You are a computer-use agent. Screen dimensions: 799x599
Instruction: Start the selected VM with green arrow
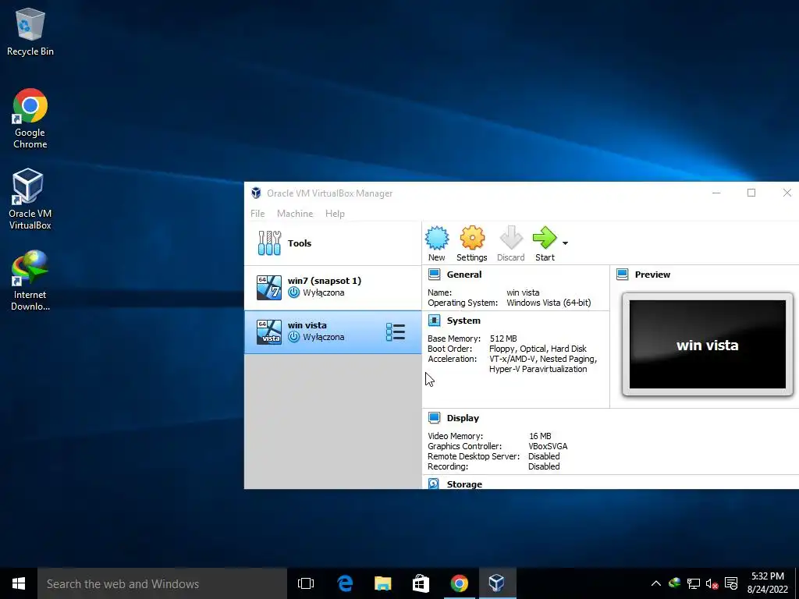[x=545, y=243]
